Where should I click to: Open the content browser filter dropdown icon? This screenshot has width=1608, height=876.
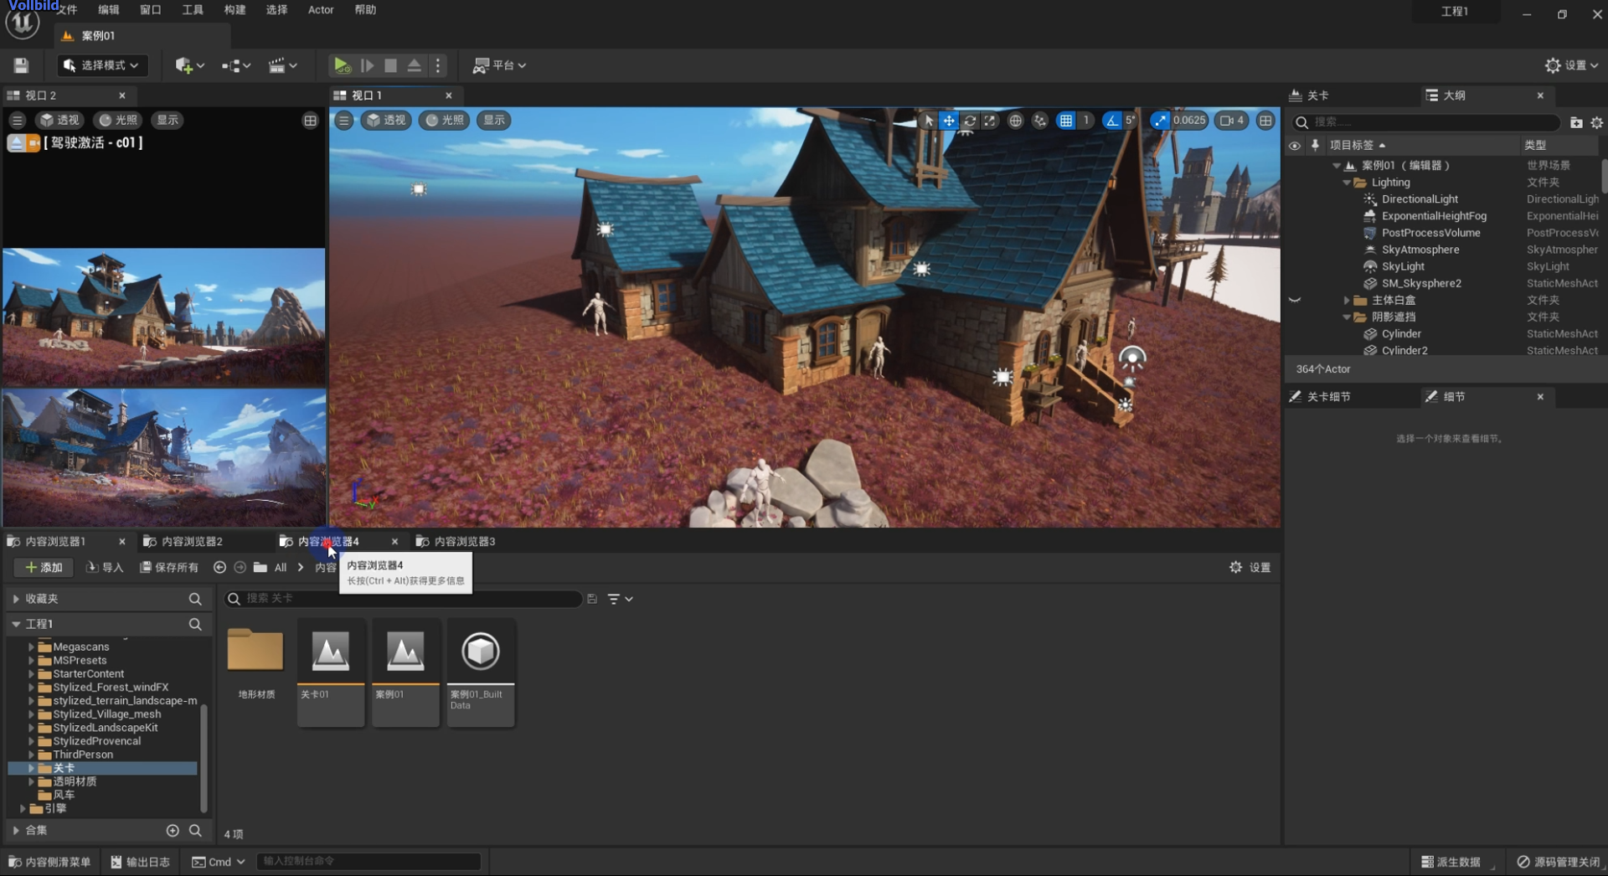620,600
